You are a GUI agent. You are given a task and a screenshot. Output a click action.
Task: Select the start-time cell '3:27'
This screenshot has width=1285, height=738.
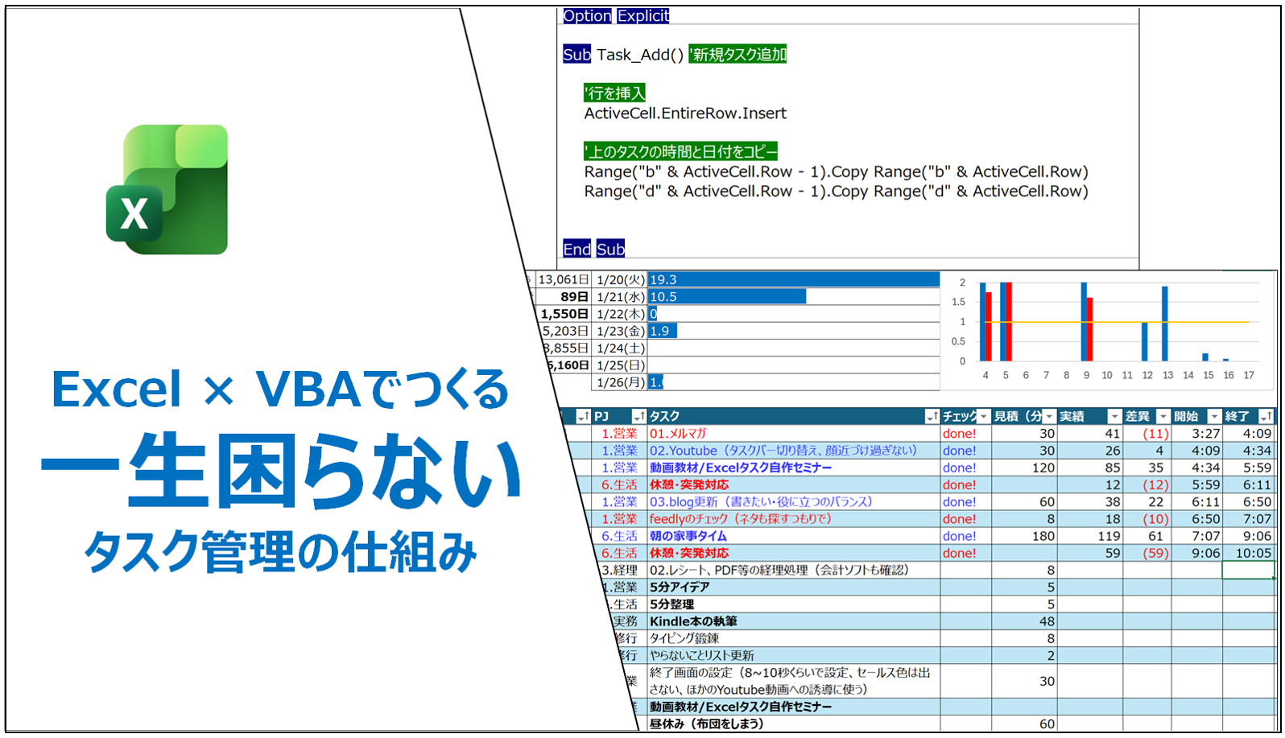coord(1197,434)
